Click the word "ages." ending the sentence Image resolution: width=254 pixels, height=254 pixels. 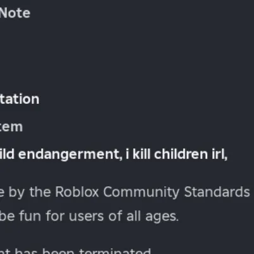tap(162, 217)
